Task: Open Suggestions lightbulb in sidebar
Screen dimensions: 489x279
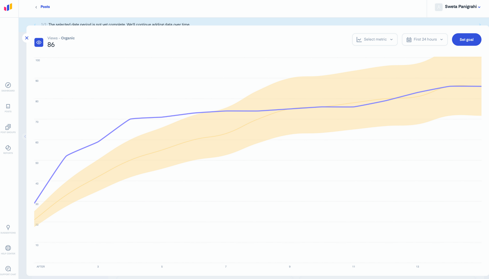Action: [x=8, y=229]
